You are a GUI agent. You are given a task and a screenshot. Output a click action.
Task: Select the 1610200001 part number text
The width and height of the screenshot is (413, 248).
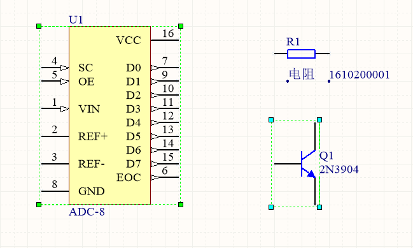coord(360,75)
